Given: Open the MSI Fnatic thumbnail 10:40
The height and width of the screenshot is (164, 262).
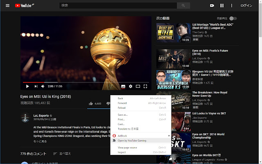Looking at the screenshot, I should pos(174,59).
